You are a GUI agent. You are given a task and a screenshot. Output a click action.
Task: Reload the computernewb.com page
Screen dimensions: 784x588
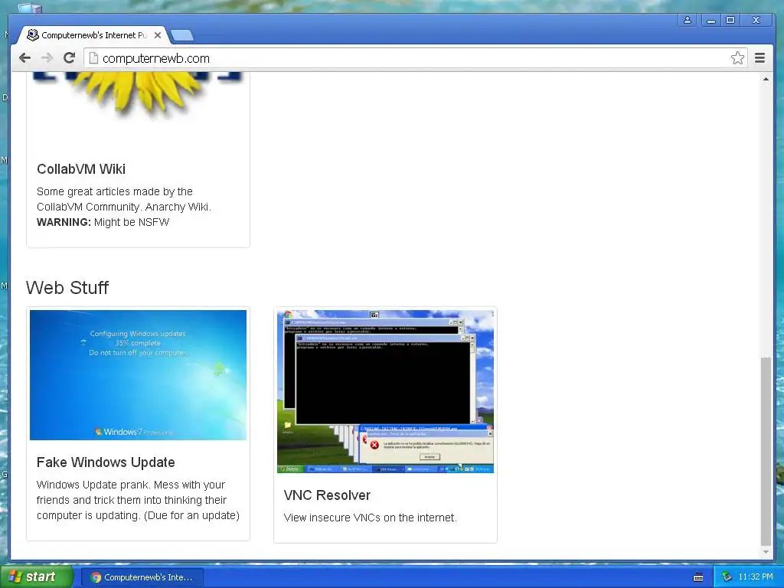[x=69, y=58]
